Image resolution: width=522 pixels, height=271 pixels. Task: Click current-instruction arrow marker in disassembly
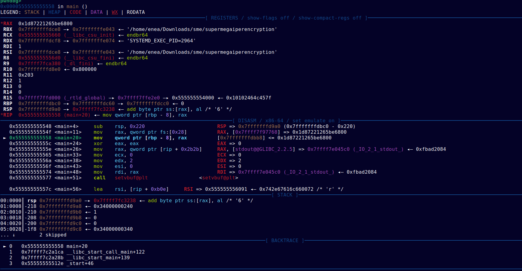pos(5,138)
